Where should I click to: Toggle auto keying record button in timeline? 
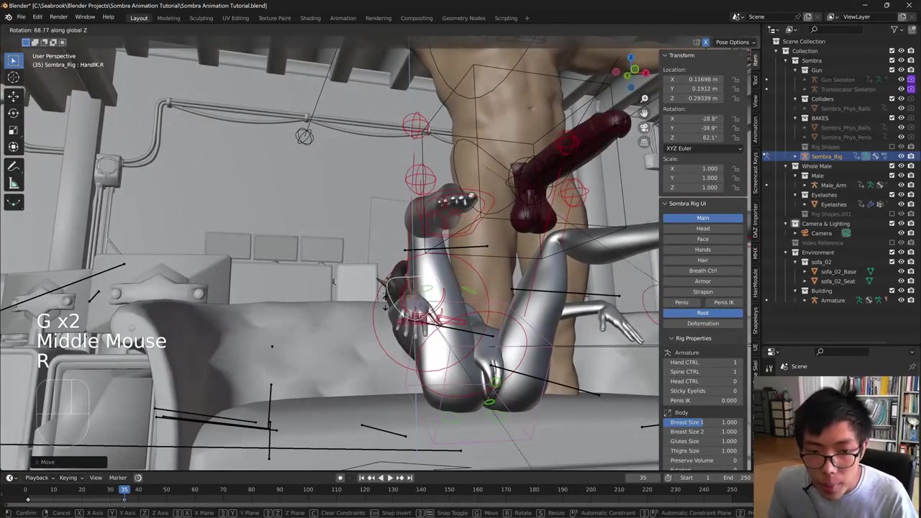340,478
